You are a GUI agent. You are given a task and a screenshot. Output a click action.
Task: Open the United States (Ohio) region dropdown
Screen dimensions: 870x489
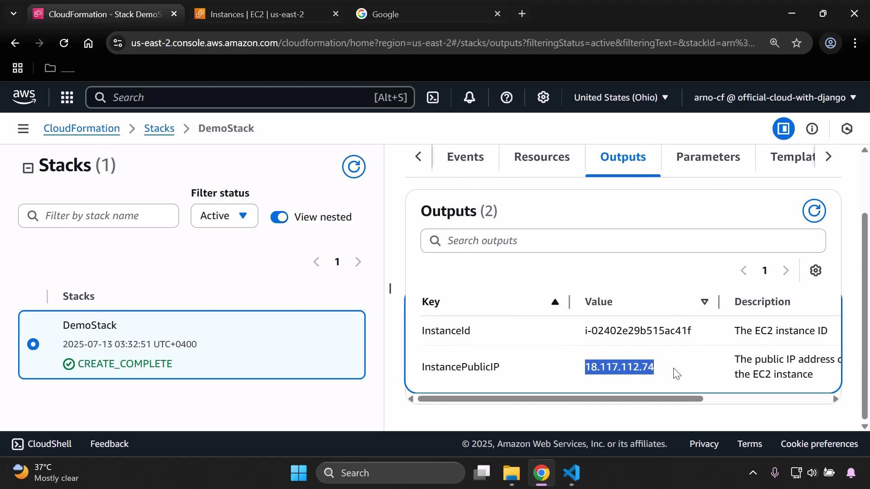pyautogui.click(x=621, y=97)
